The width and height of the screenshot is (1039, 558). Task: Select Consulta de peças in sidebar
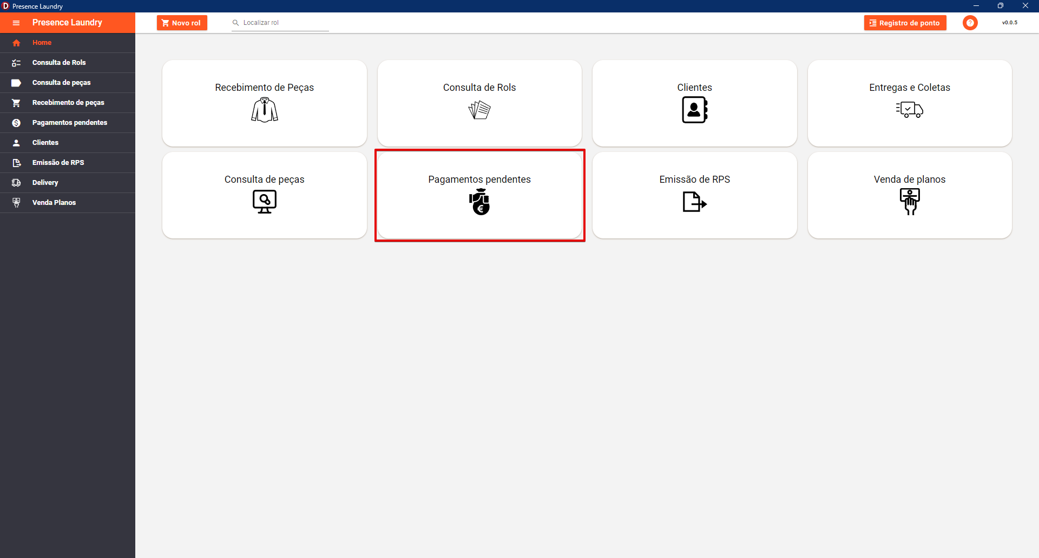(68, 83)
